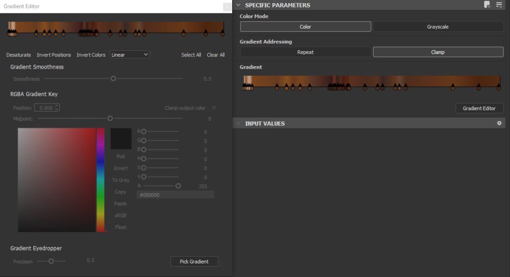Click the Smoothness value 0.5
510x277 pixels.
coord(207,79)
